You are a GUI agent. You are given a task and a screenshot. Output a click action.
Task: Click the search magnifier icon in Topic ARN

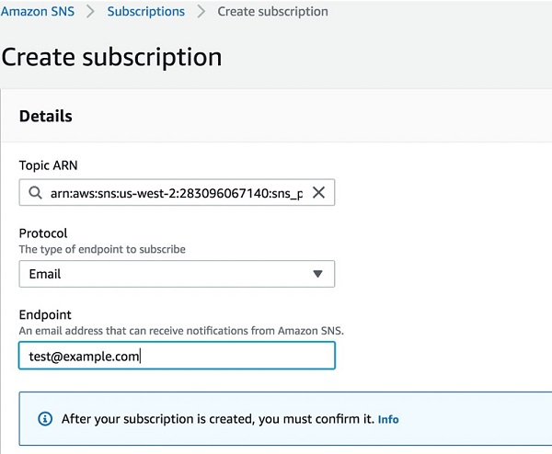coord(36,193)
